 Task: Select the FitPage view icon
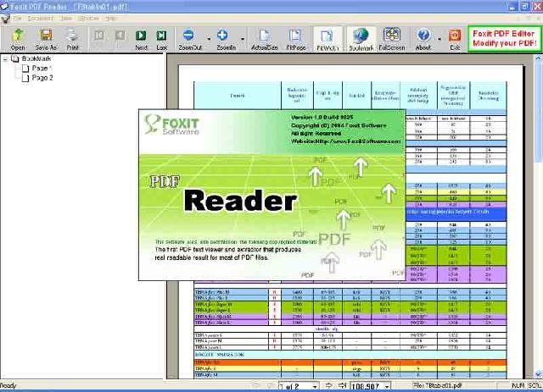(295, 36)
